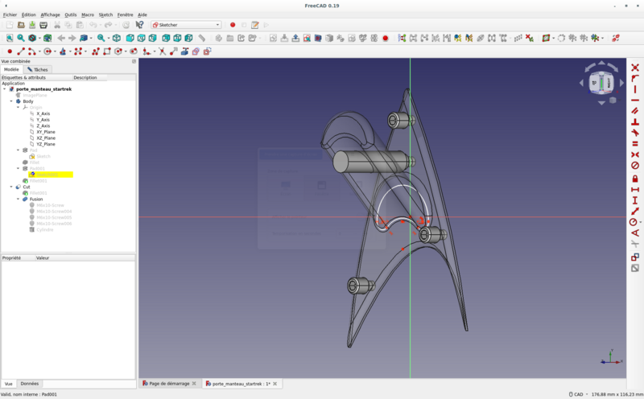Select the trim edge tool
Screen dimensions: 644x399
click(x=163, y=51)
